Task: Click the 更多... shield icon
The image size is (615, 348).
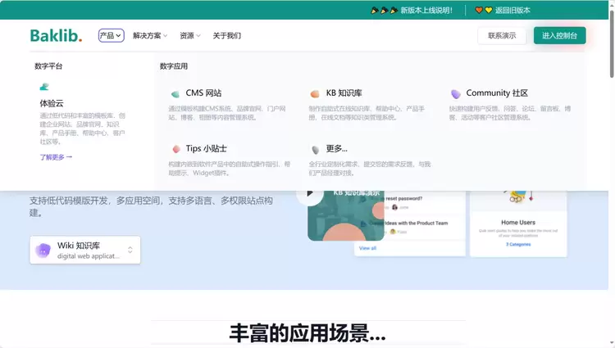Action: 315,150
